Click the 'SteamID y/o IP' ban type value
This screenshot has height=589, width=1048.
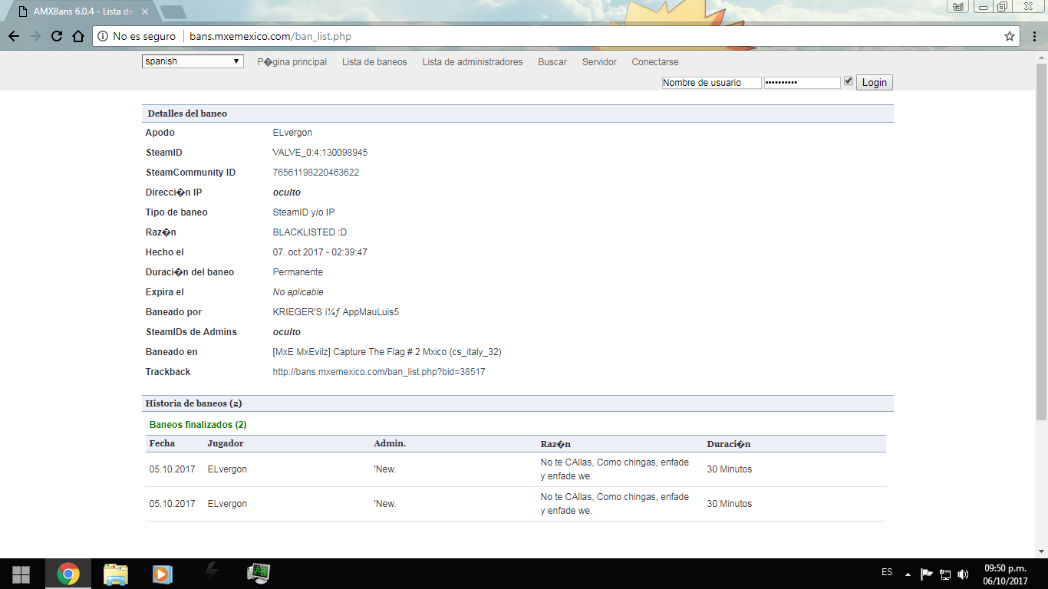tap(304, 212)
